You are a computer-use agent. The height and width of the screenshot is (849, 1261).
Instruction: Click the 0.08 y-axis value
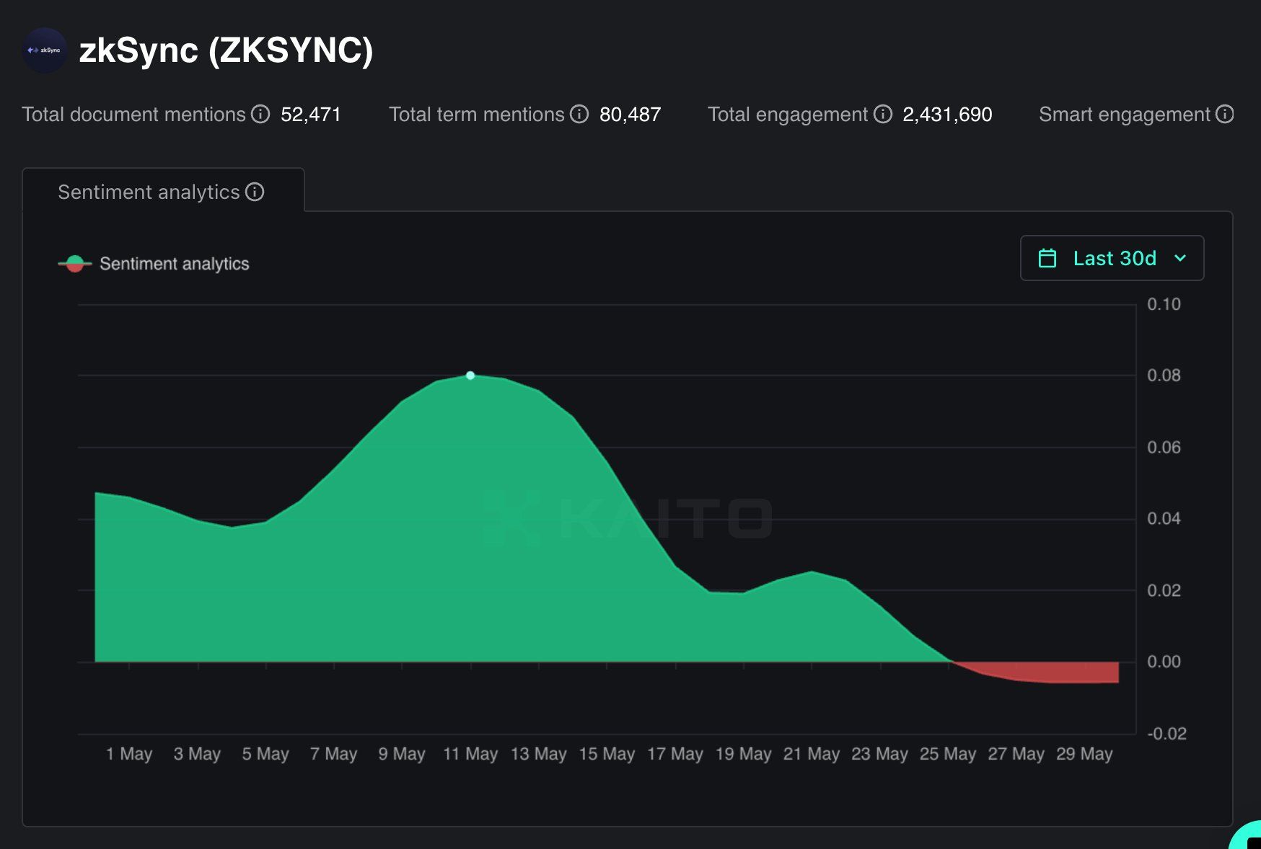pos(1164,375)
